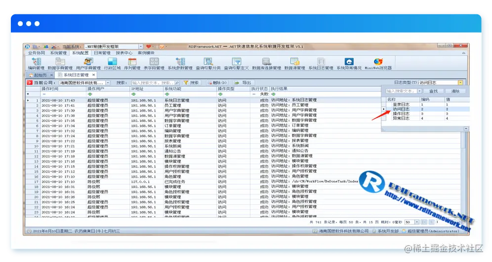Click the 查找 button in the popup

point(433,91)
